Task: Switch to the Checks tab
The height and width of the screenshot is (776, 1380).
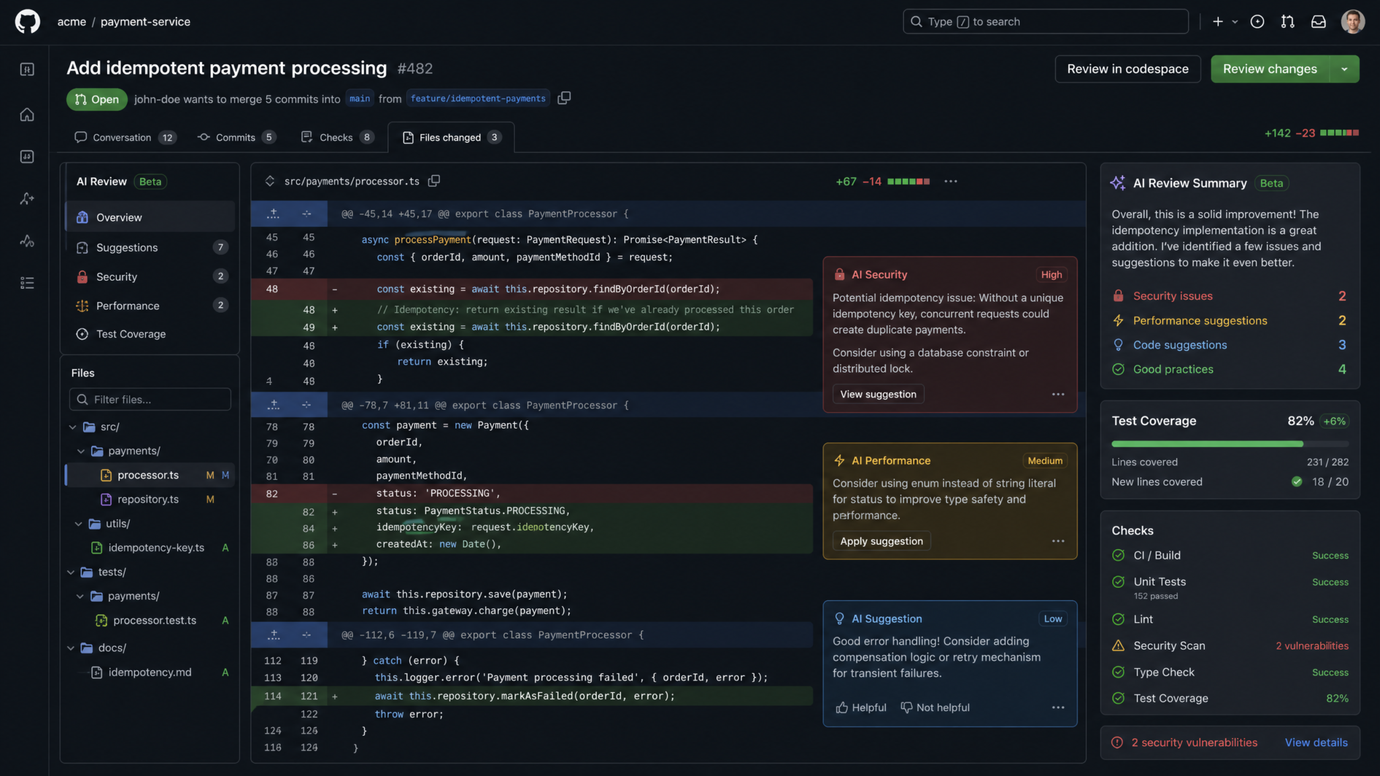Action: point(337,137)
